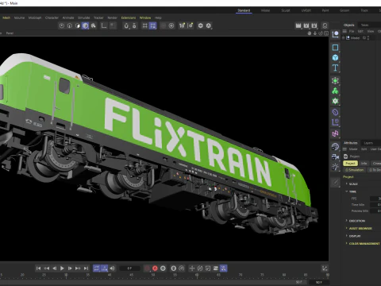Toggle the highlighted snap grid icon
The height and width of the screenshot is (286, 381).
click(153, 25)
